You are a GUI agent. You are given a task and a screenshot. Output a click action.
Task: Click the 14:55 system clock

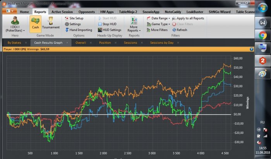click(x=263, y=148)
